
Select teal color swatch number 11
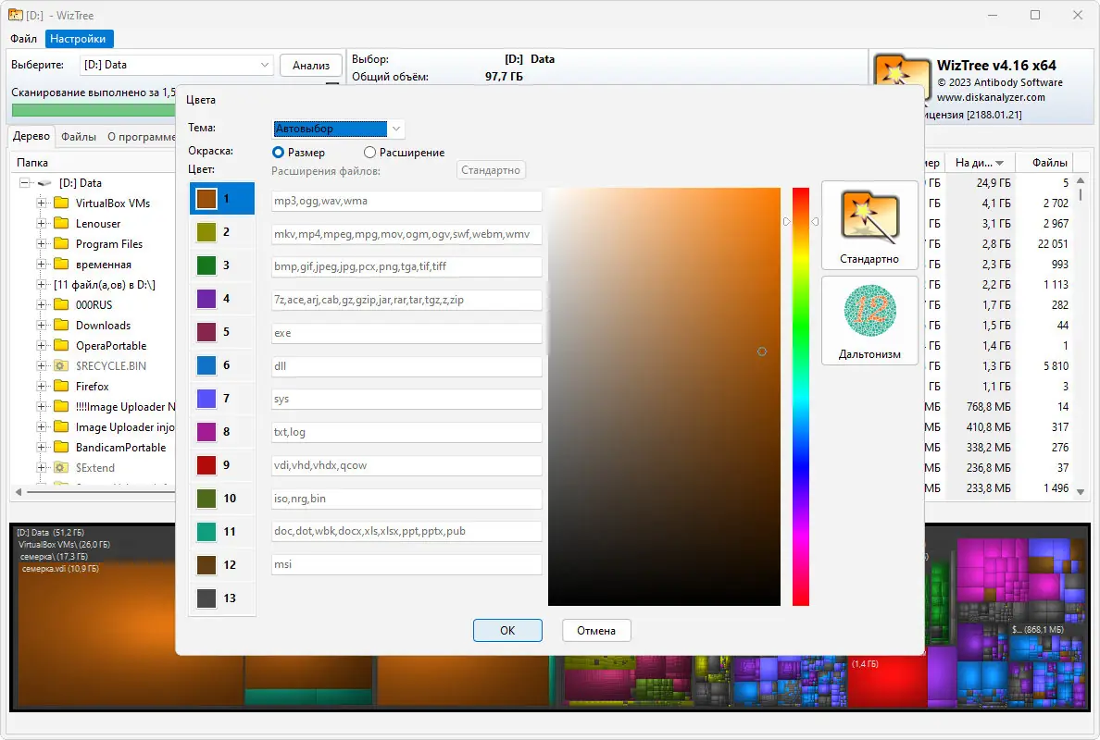206,532
